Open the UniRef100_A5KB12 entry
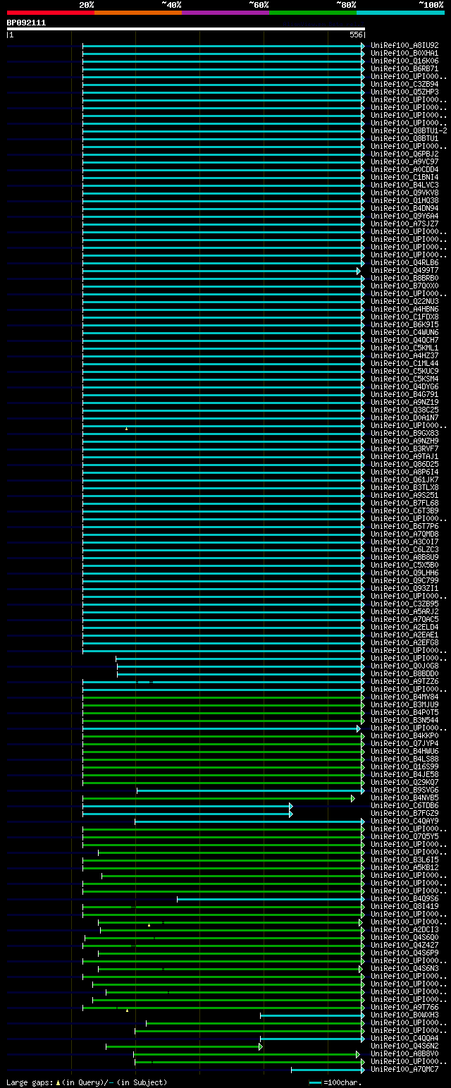This screenshot has width=451, height=1088. [404, 868]
